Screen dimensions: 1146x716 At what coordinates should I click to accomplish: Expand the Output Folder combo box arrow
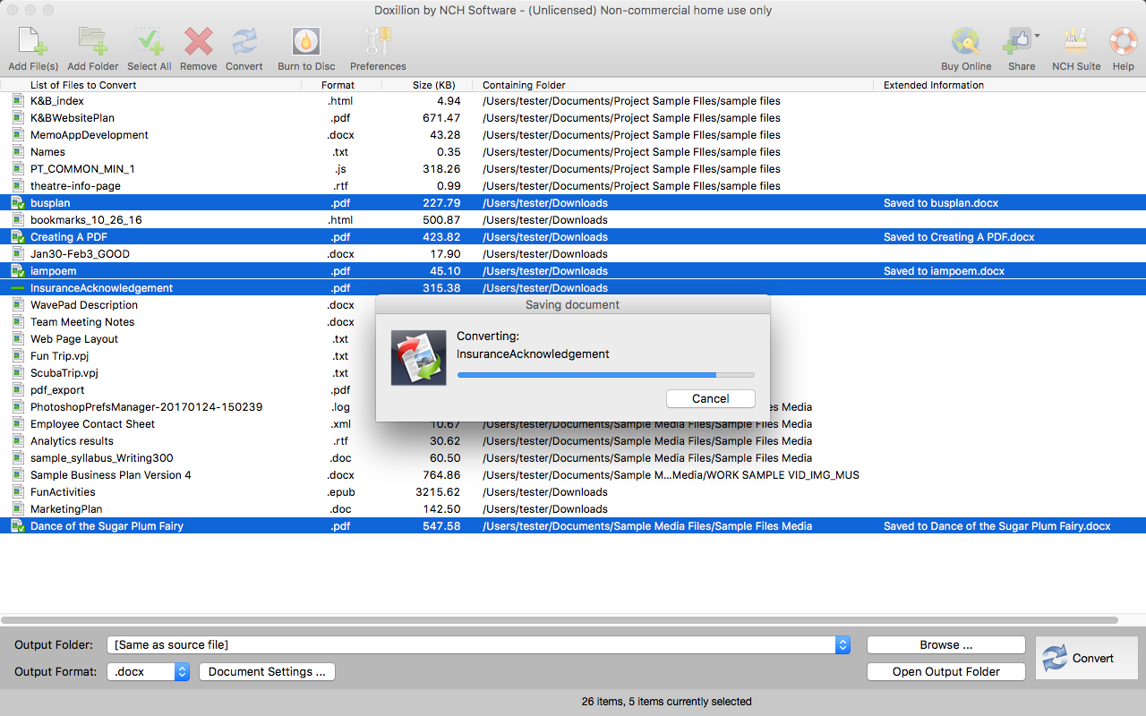click(x=842, y=644)
